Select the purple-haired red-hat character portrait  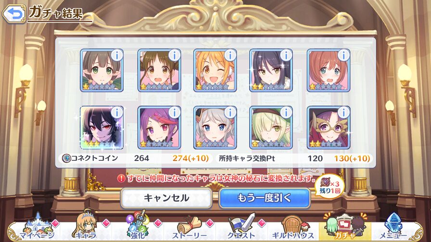click(159, 127)
